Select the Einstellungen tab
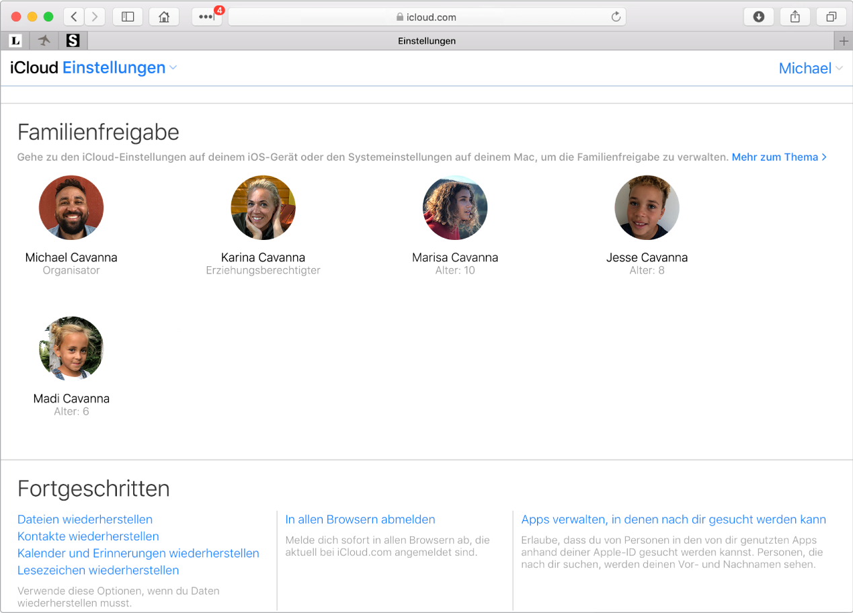Screen dimensions: 853x613 (x=427, y=41)
